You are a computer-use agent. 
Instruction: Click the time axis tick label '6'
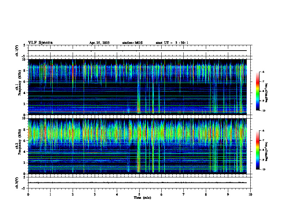pos(162,194)
